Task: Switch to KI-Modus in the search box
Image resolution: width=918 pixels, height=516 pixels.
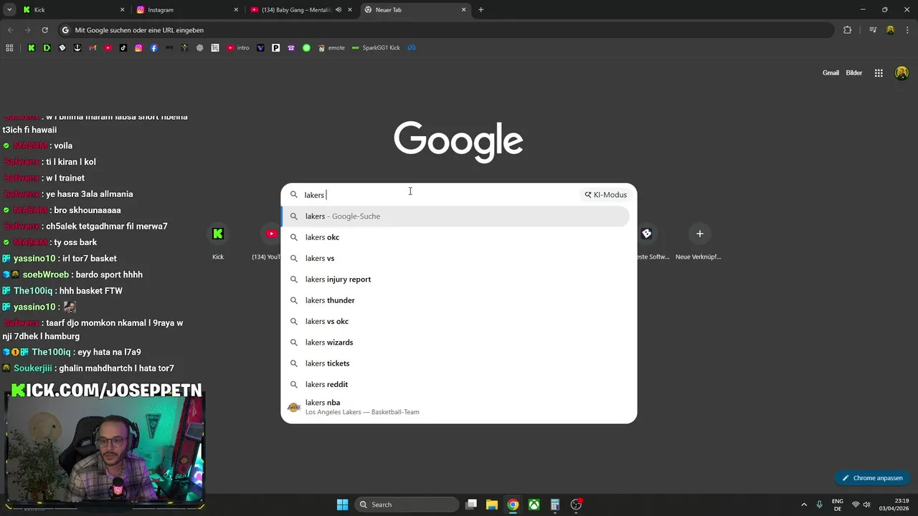Action: (x=605, y=195)
